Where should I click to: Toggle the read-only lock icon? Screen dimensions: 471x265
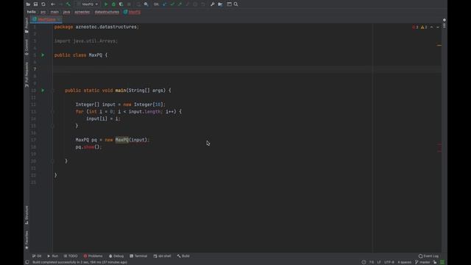[435, 262]
